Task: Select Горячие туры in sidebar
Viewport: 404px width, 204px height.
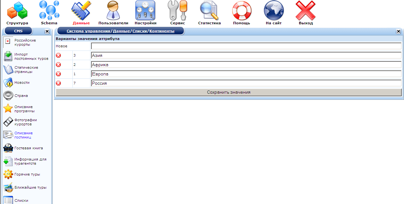Action: tap(27, 175)
